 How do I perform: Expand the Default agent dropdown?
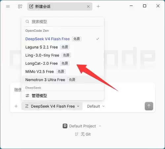pos(96,106)
